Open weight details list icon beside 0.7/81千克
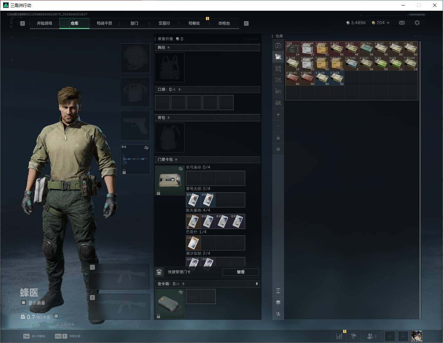 [56, 316]
